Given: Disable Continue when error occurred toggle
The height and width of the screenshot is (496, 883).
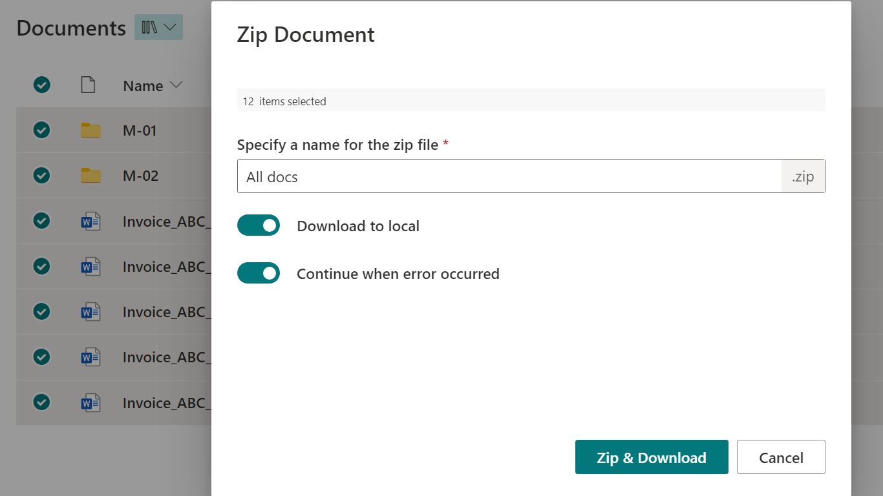Looking at the screenshot, I should (259, 273).
